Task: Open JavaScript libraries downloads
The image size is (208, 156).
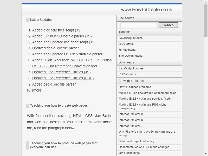Action: (x=149, y=68)
